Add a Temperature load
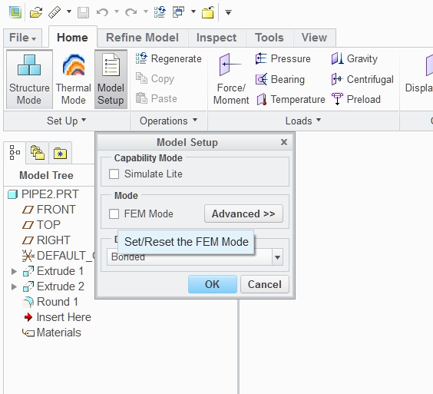 (x=291, y=99)
